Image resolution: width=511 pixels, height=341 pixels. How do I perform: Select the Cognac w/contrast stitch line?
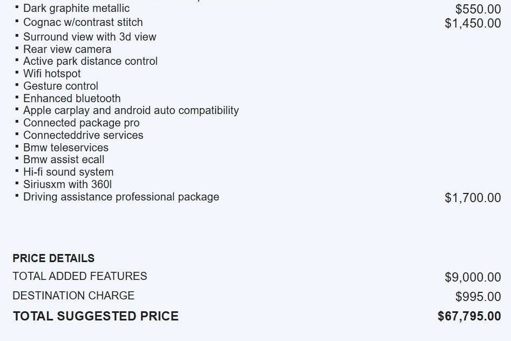click(x=83, y=23)
